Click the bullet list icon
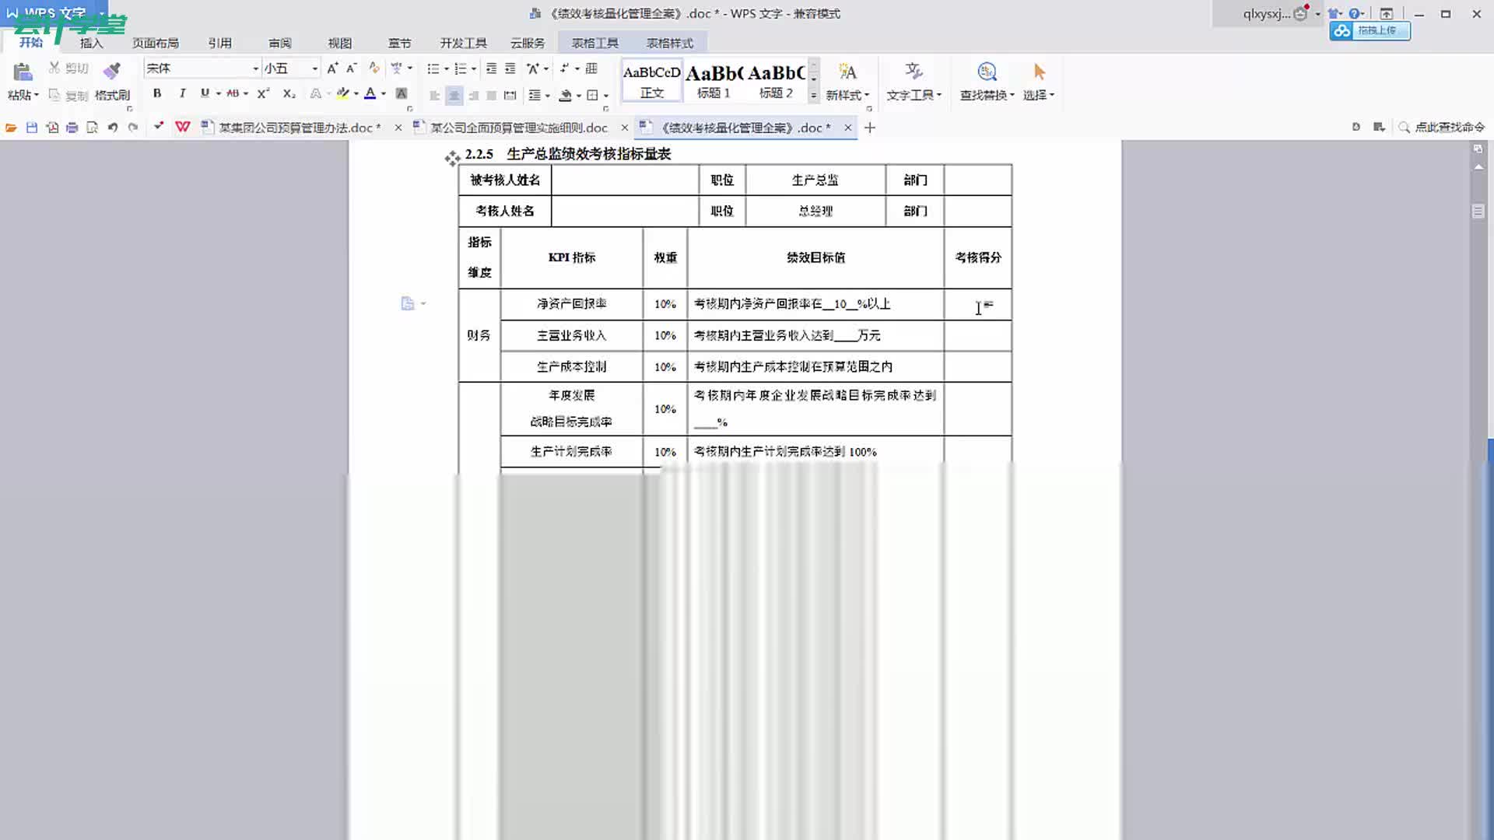Image resolution: width=1494 pixels, height=840 pixels. (x=433, y=68)
